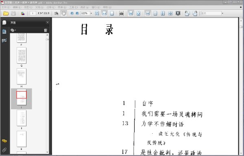Zoom out with the minus button

pyautogui.click(x=72, y=13)
